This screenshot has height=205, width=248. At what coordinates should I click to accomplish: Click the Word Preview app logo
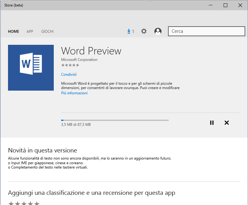(x=31, y=68)
